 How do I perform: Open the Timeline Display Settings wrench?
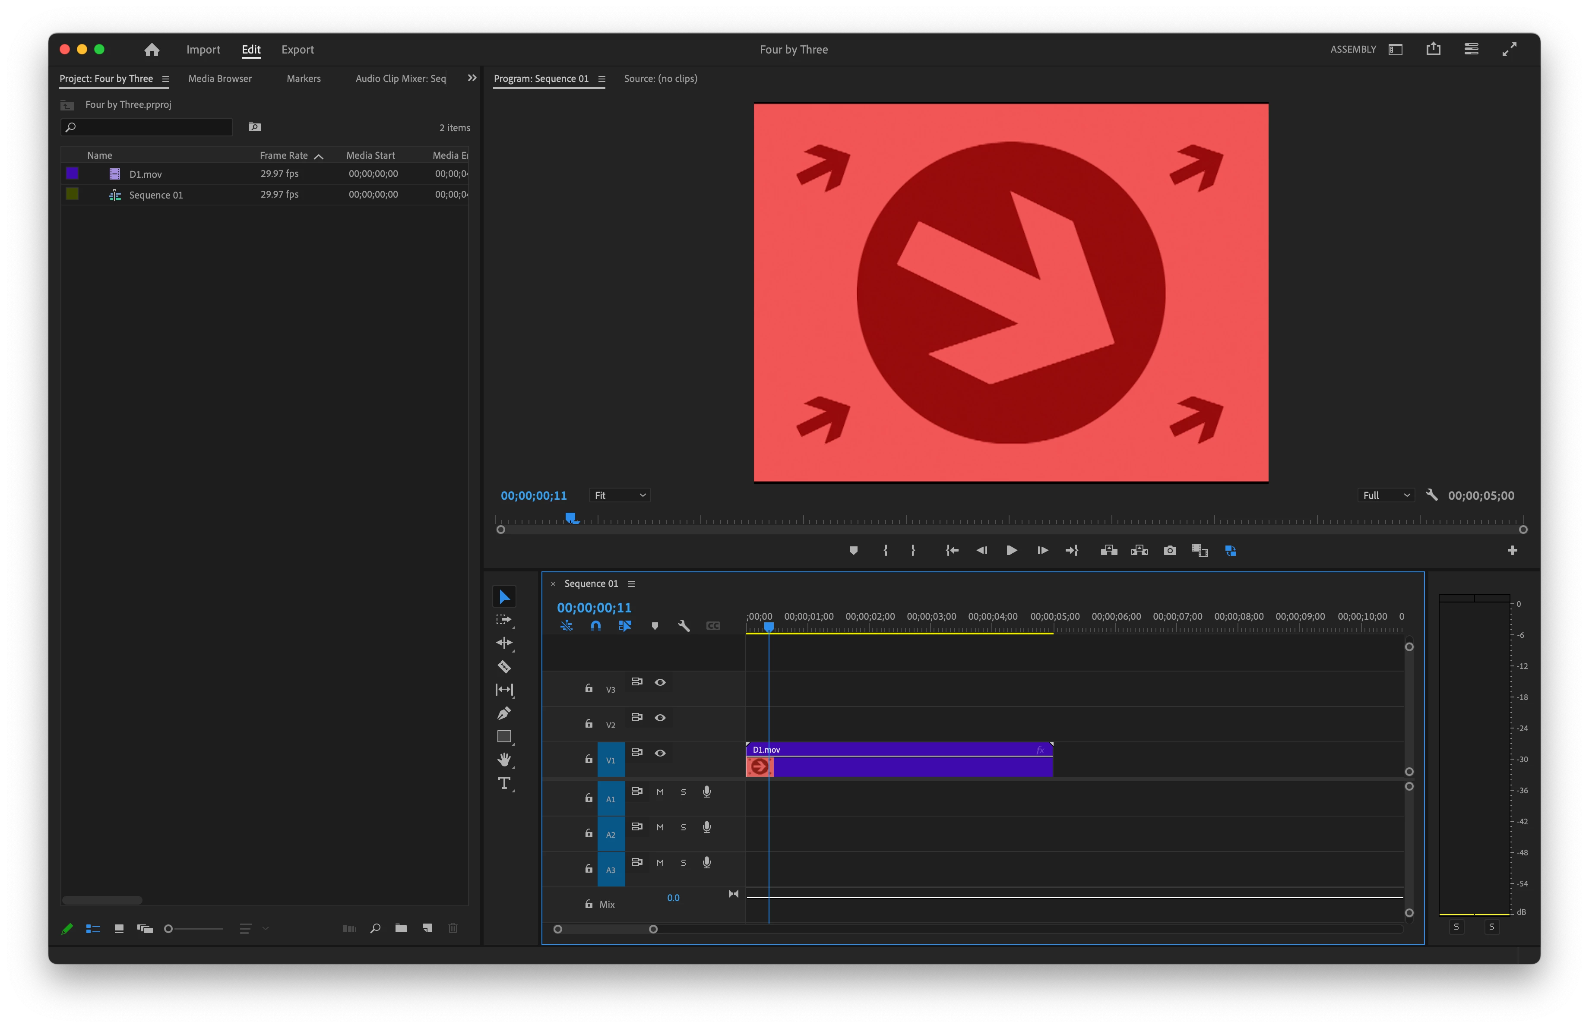684,626
